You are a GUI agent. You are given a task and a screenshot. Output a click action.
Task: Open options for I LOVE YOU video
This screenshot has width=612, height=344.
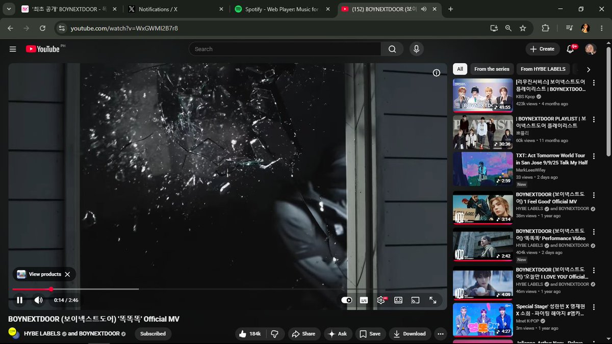(594, 271)
